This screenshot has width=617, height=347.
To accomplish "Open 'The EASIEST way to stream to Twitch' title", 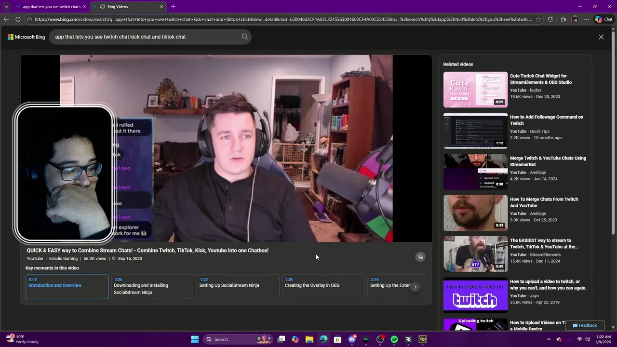I will point(544,243).
